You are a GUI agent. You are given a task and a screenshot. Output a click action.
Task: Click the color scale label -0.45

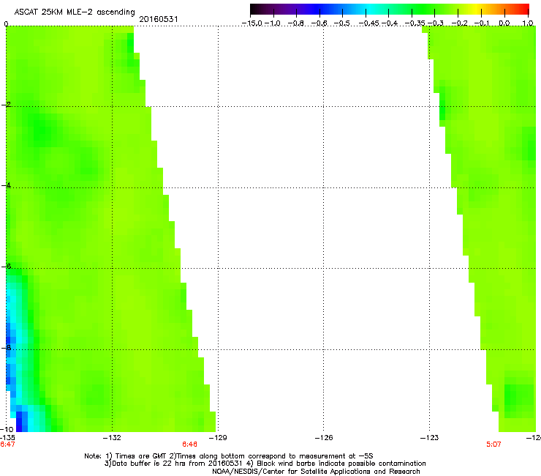[x=369, y=23]
